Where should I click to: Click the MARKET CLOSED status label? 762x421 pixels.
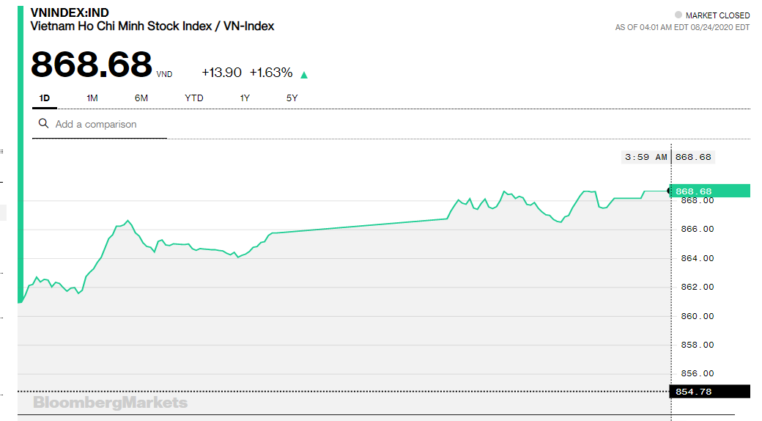717,15
